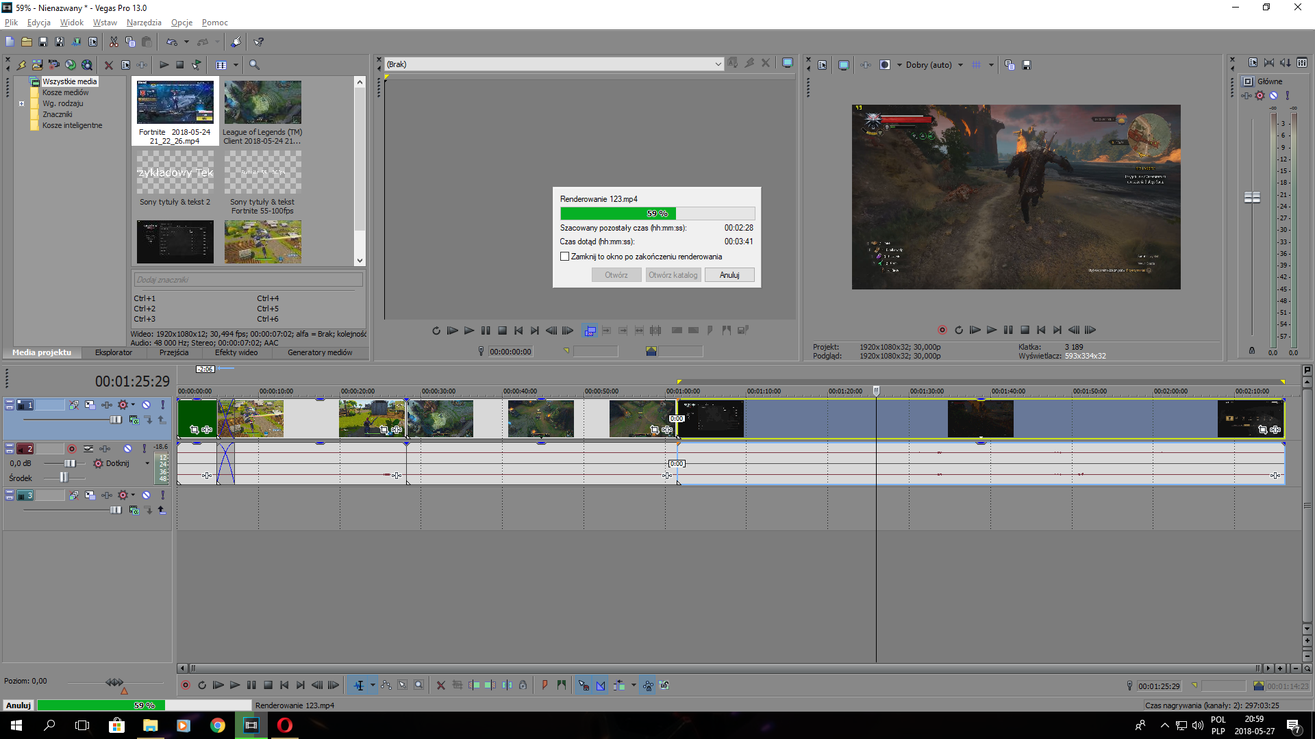Click the search magnifier icon in the media panel
1315x739 pixels.
(254, 65)
